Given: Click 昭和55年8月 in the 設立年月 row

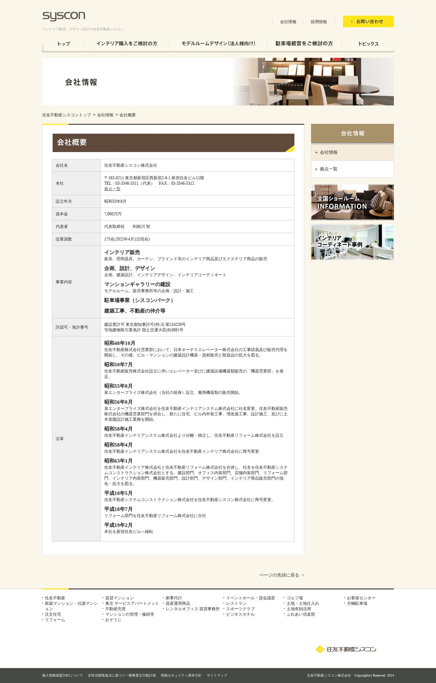Looking at the screenshot, I should tap(115, 201).
